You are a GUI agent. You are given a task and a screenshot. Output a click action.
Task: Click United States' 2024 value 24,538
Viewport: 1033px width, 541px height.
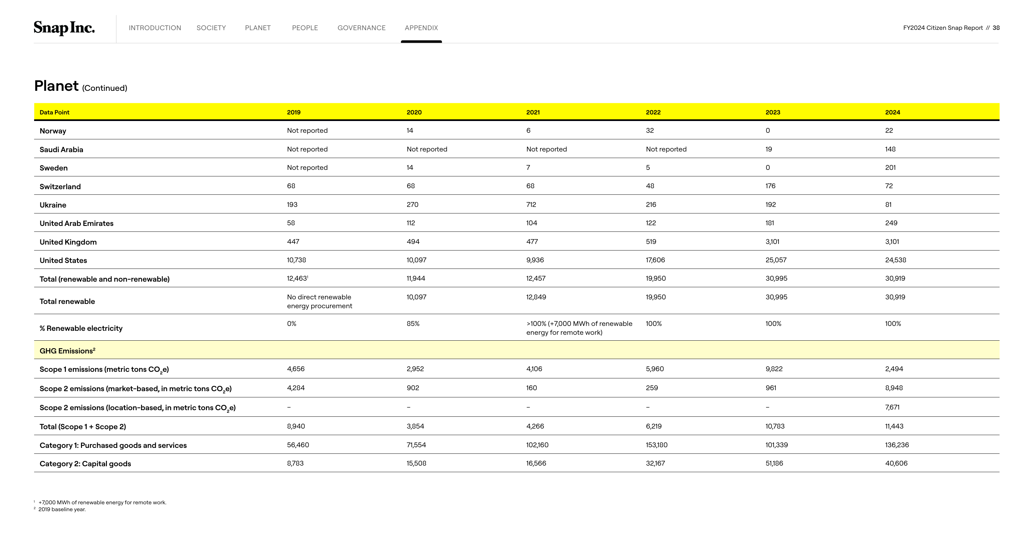coord(896,260)
